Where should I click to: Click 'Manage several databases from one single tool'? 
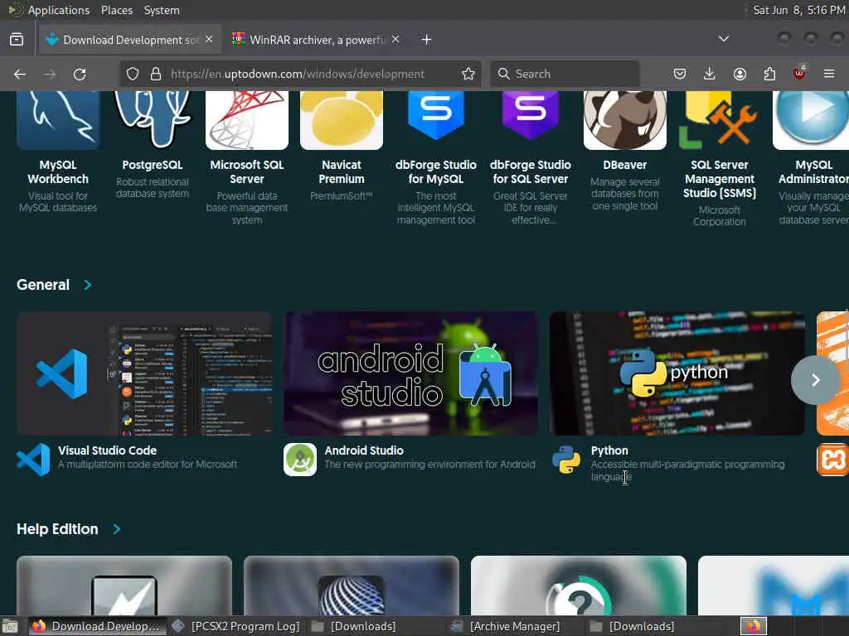tap(625, 194)
